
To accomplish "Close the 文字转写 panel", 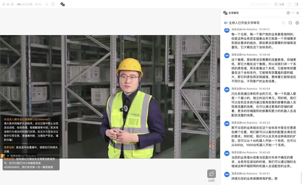I will click(x=298, y=13).
